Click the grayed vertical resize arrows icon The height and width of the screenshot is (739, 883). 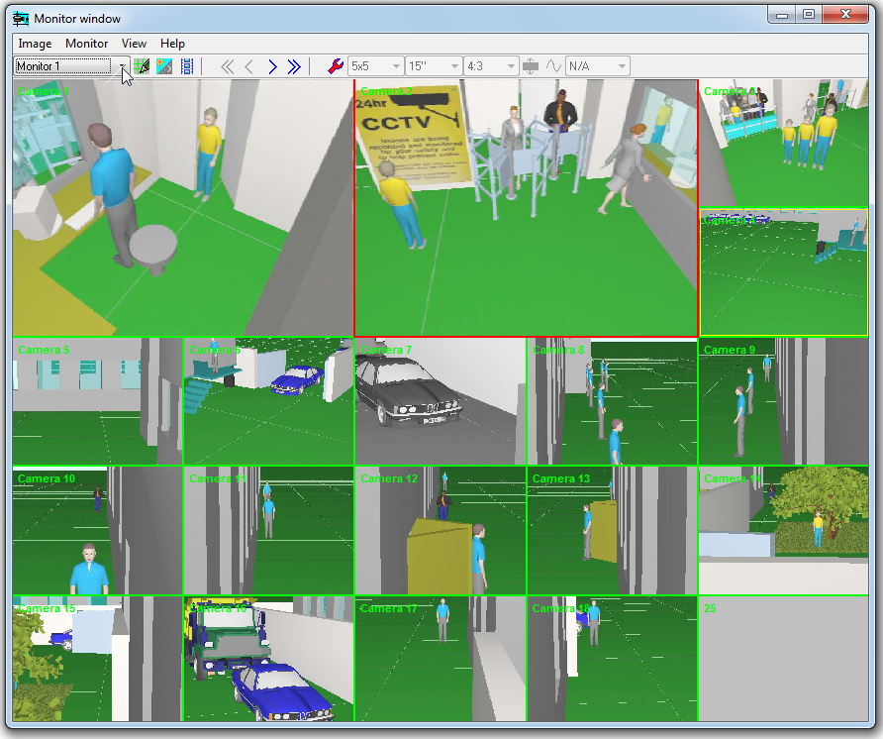pos(532,66)
